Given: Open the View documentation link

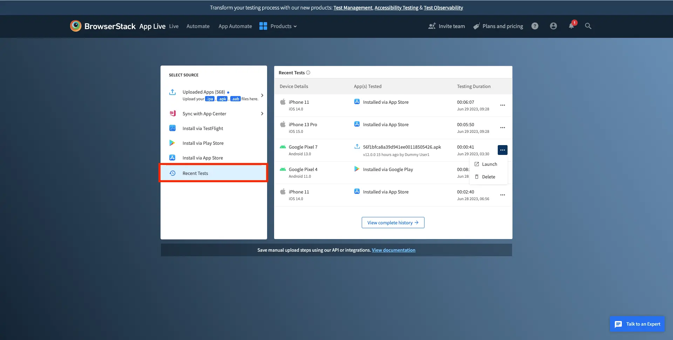Looking at the screenshot, I should point(393,250).
